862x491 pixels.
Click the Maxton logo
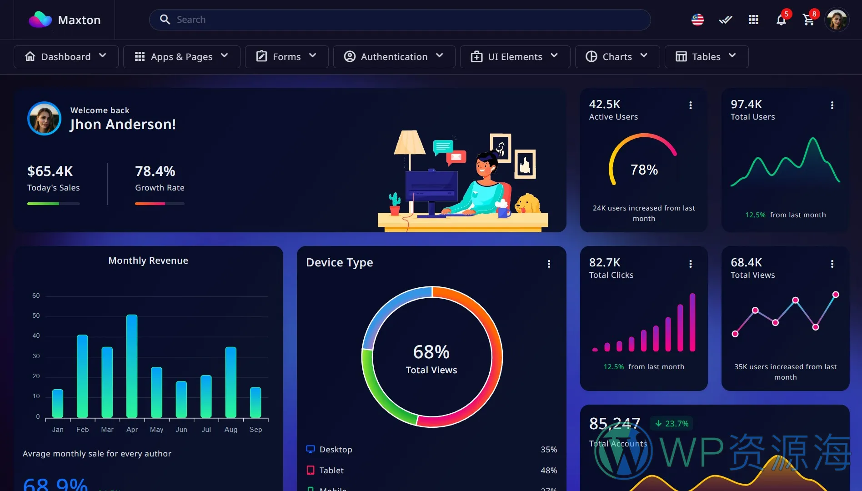point(65,20)
